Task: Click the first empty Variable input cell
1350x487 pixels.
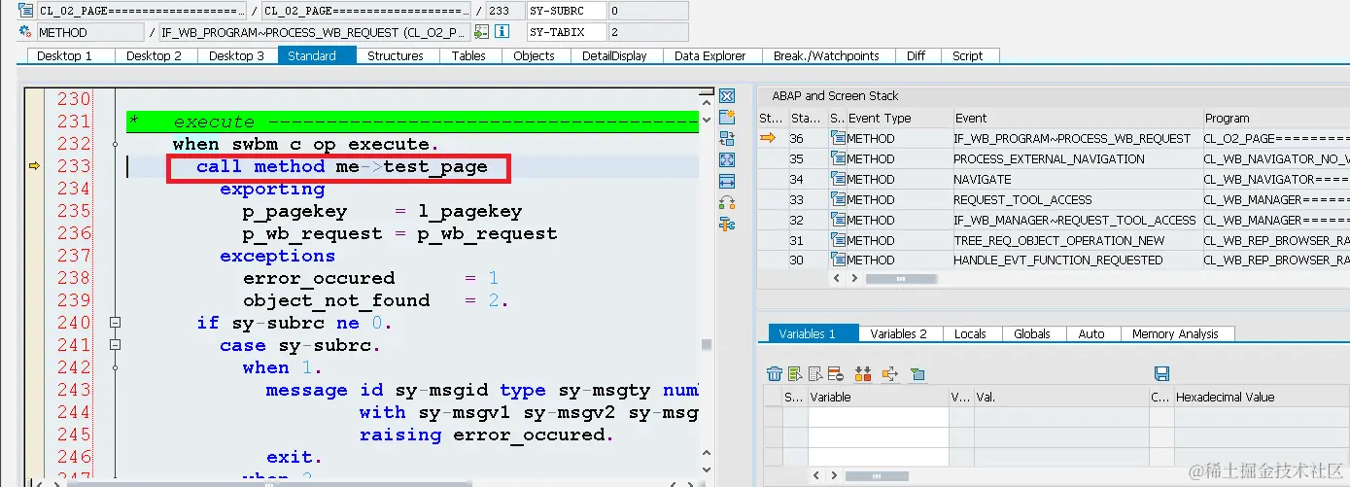Action: tap(878, 416)
